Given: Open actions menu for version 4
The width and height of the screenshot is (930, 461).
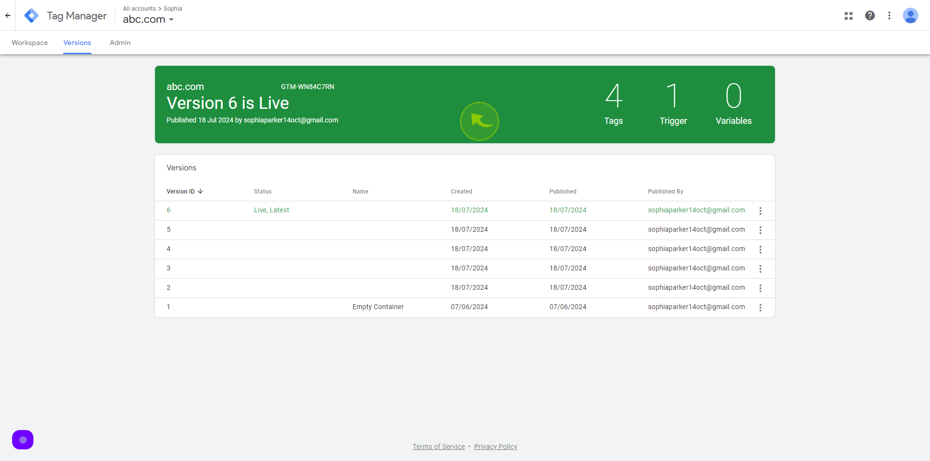Looking at the screenshot, I should 760,250.
